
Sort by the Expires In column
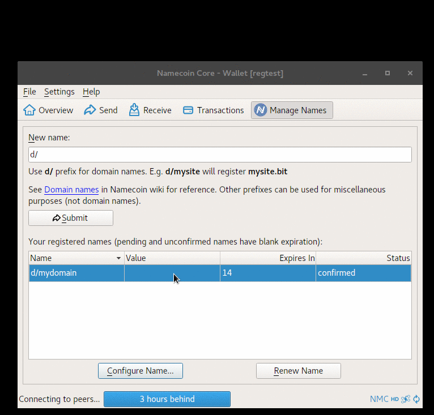click(268, 258)
